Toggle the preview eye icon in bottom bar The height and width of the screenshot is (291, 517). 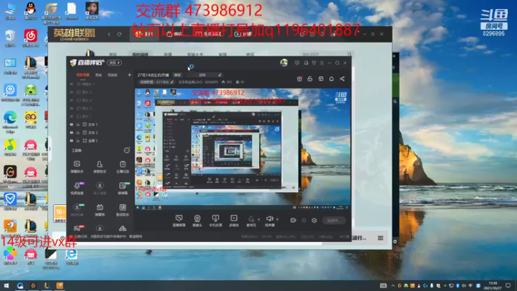point(304,221)
